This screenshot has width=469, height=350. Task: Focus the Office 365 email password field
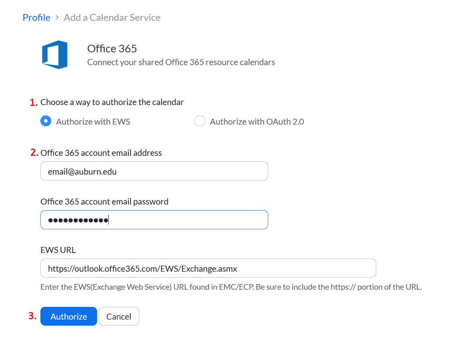pyautogui.click(x=154, y=220)
